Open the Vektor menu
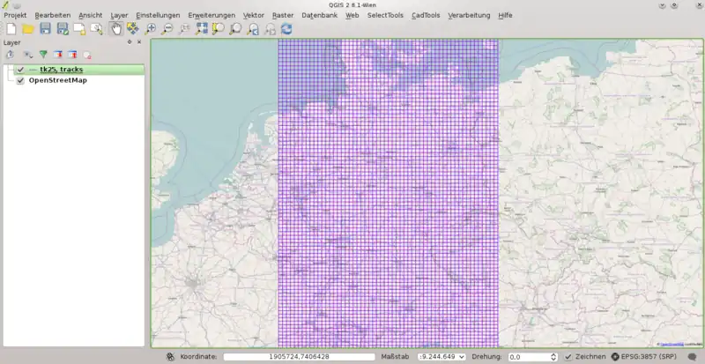This screenshot has width=705, height=364. [253, 15]
